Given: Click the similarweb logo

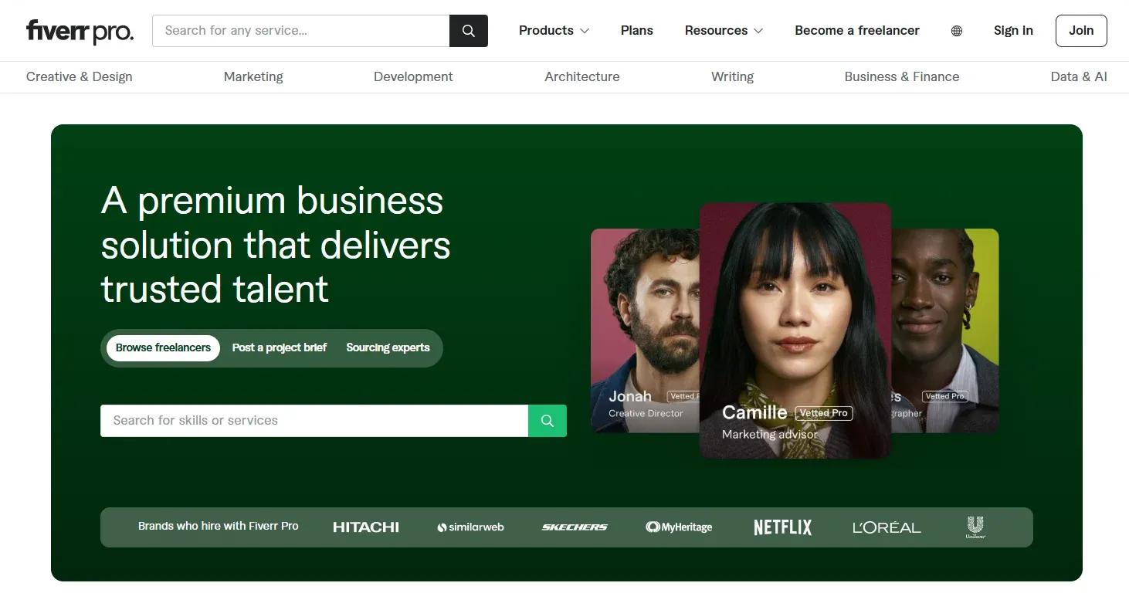Looking at the screenshot, I should (470, 527).
